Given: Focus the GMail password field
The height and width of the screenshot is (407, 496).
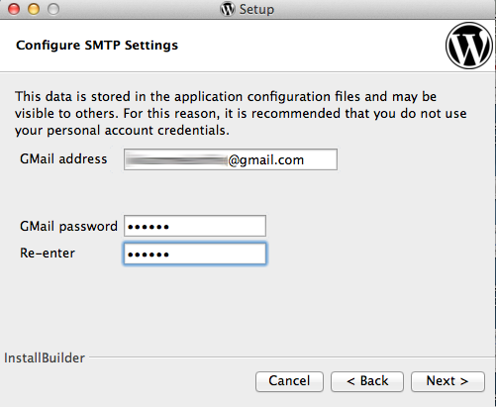Looking at the screenshot, I should point(195,226).
